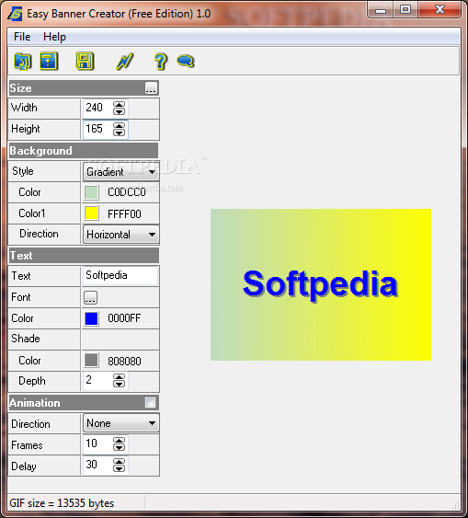Image resolution: width=468 pixels, height=518 pixels.
Task: Click the Shade Color gray 808080 swatch
Action: pyautogui.click(x=91, y=361)
